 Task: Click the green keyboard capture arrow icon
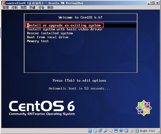click(137, 131)
